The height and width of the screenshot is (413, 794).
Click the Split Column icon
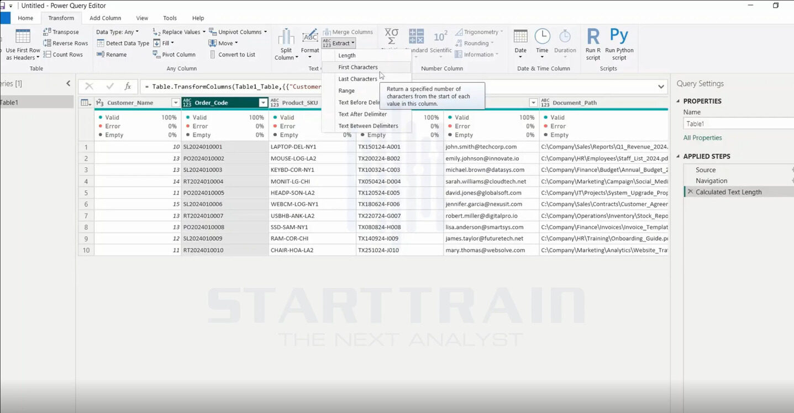tap(286, 36)
